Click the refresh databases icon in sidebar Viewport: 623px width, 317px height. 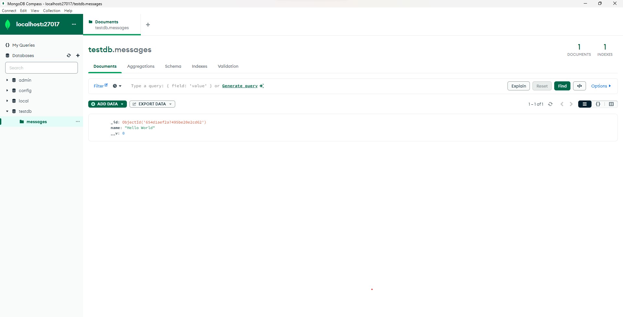pyautogui.click(x=69, y=55)
